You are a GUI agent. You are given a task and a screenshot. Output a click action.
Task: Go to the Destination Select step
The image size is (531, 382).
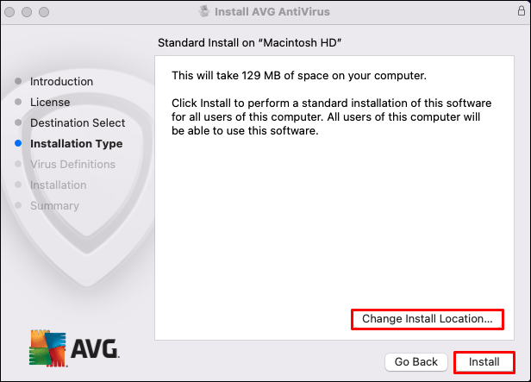tap(78, 123)
